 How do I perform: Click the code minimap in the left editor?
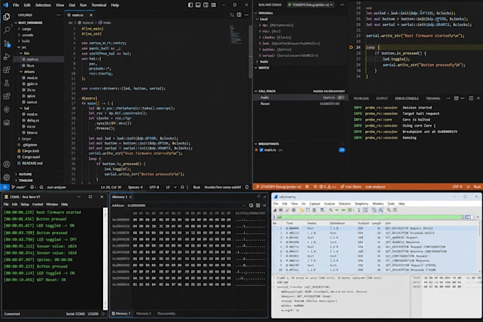[236, 35]
